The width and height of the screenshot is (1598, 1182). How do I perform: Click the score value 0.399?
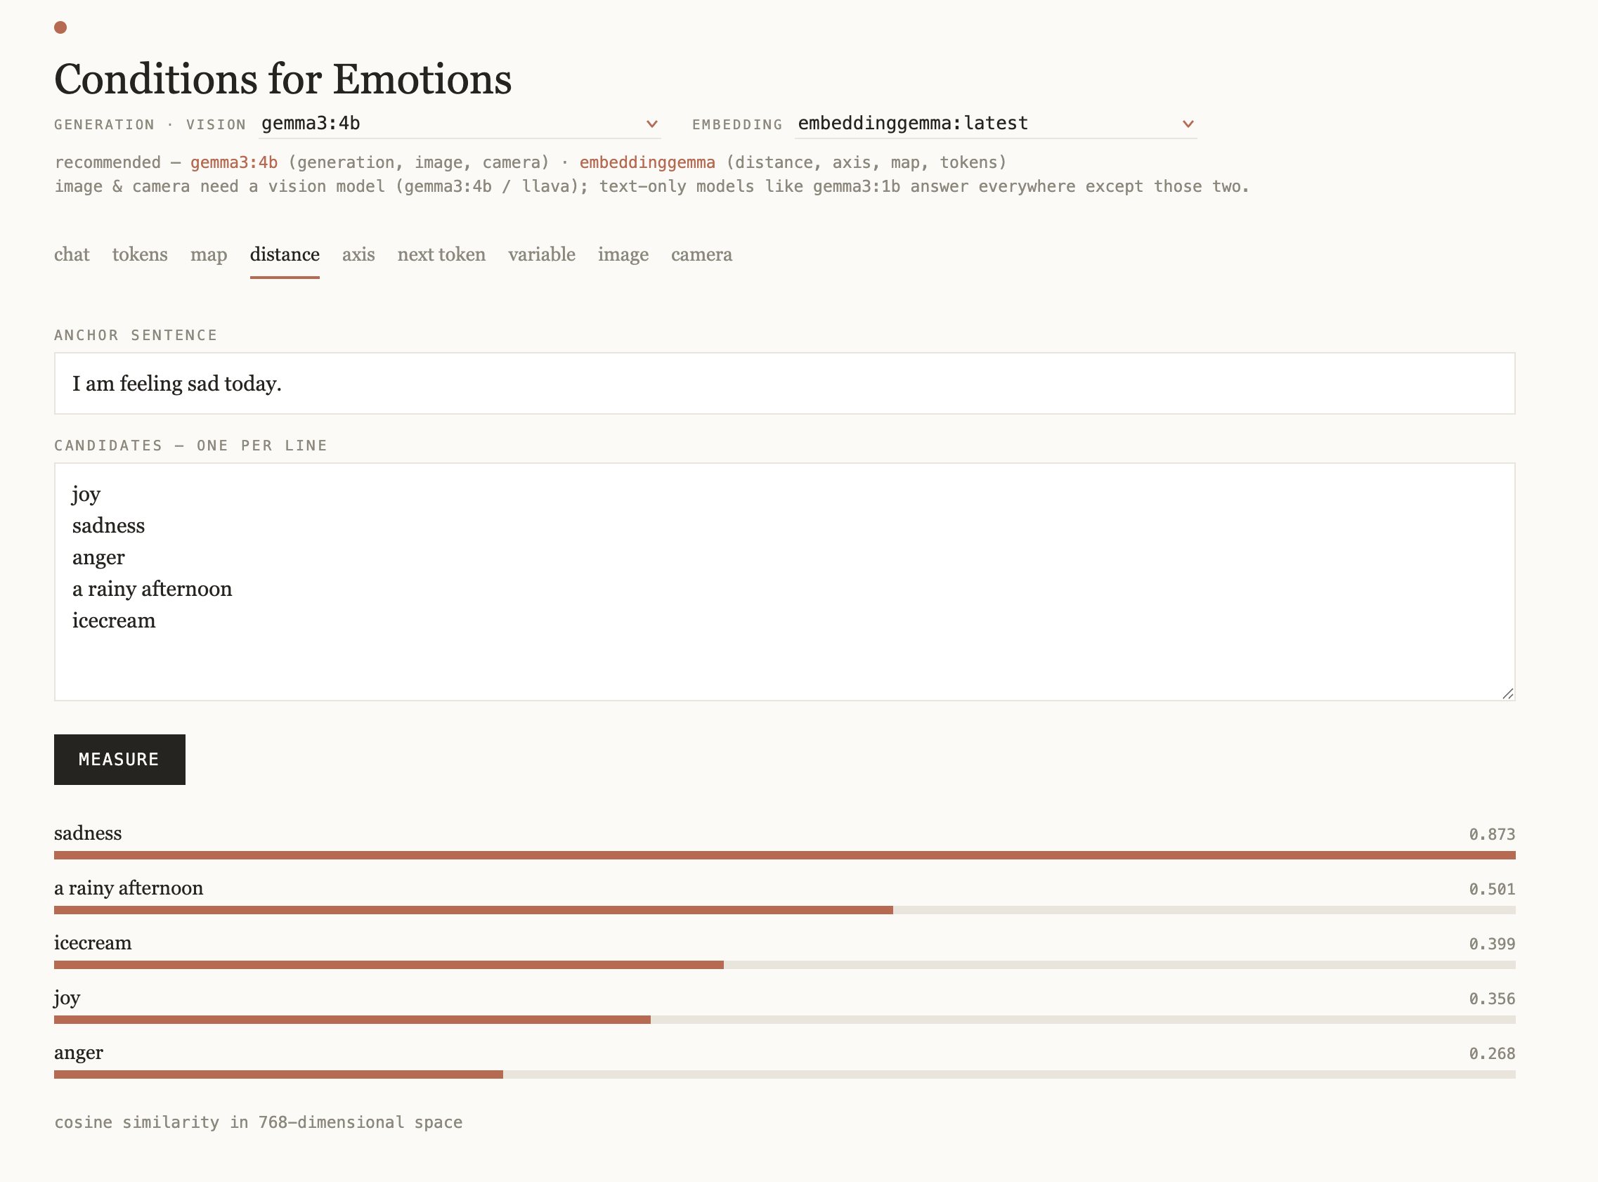pyautogui.click(x=1492, y=944)
